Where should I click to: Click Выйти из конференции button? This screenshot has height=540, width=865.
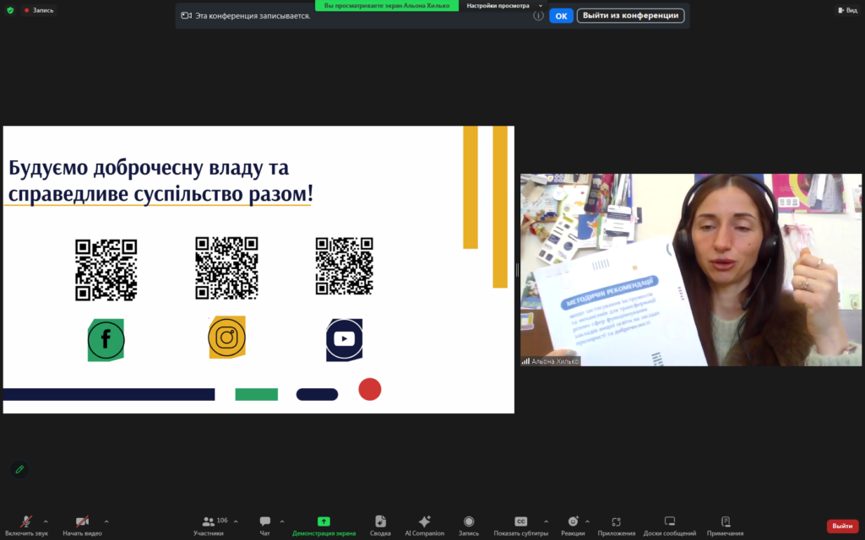tap(630, 15)
